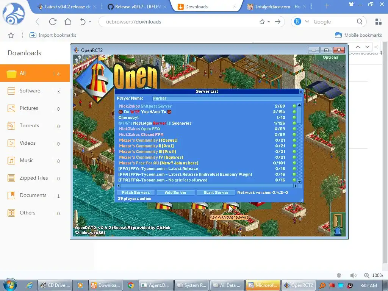Click Import bookmarks

coord(53,35)
